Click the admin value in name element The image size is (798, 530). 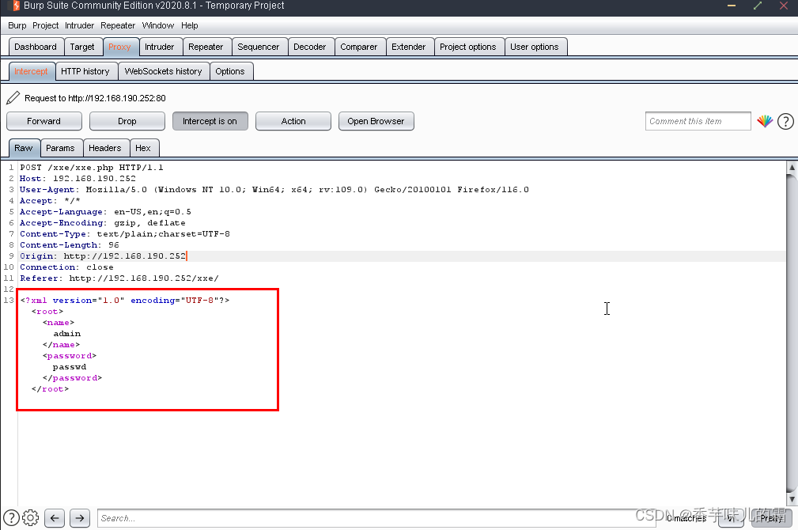pos(67,334)
